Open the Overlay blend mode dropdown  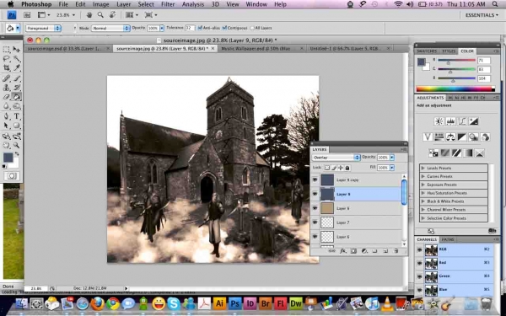336,158
